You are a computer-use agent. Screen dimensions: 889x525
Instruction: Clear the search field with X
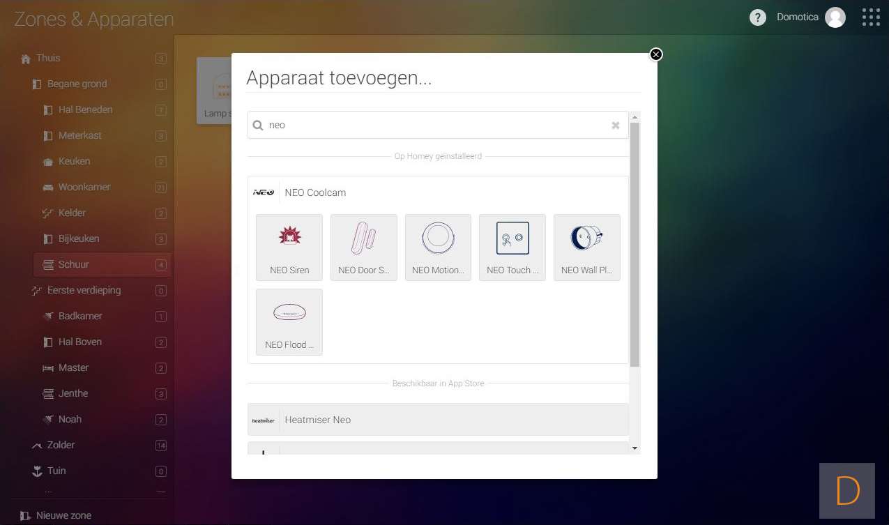[616, 125]
